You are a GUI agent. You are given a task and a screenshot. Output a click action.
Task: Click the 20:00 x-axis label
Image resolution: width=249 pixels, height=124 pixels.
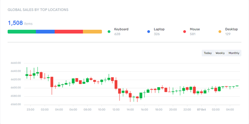173,110
